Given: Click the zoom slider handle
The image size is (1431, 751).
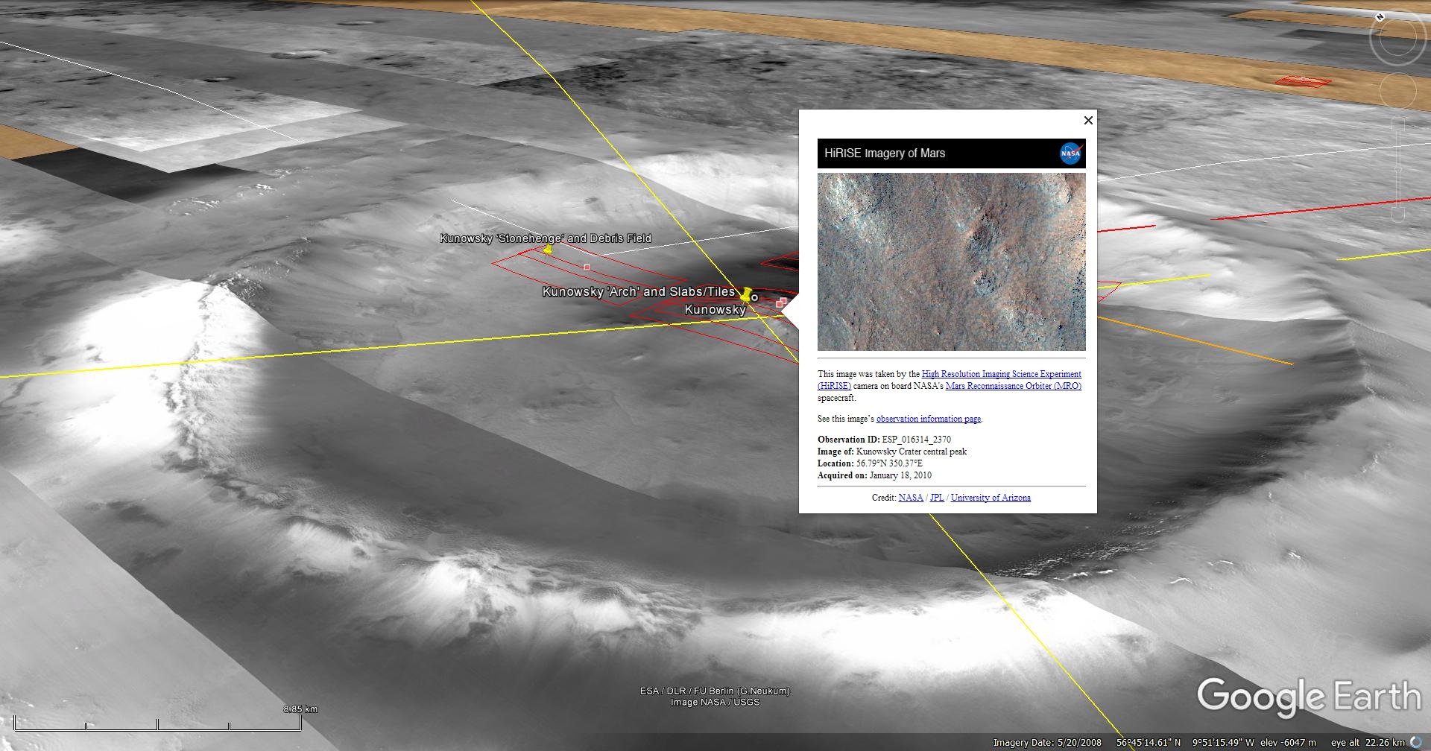Looking at the screenshot, I should point(1398,170).
